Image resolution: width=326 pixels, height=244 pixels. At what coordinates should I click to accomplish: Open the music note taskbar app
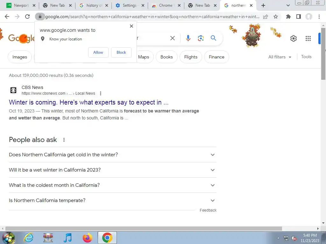(x=68, y=238)
